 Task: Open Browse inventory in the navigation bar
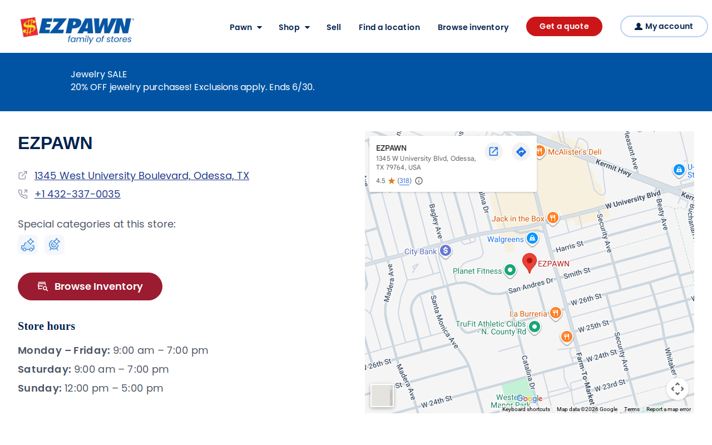473,27
